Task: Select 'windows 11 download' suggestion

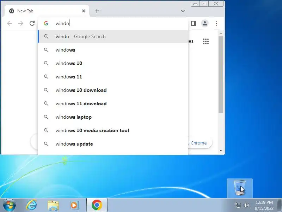Action: (113, 104)
